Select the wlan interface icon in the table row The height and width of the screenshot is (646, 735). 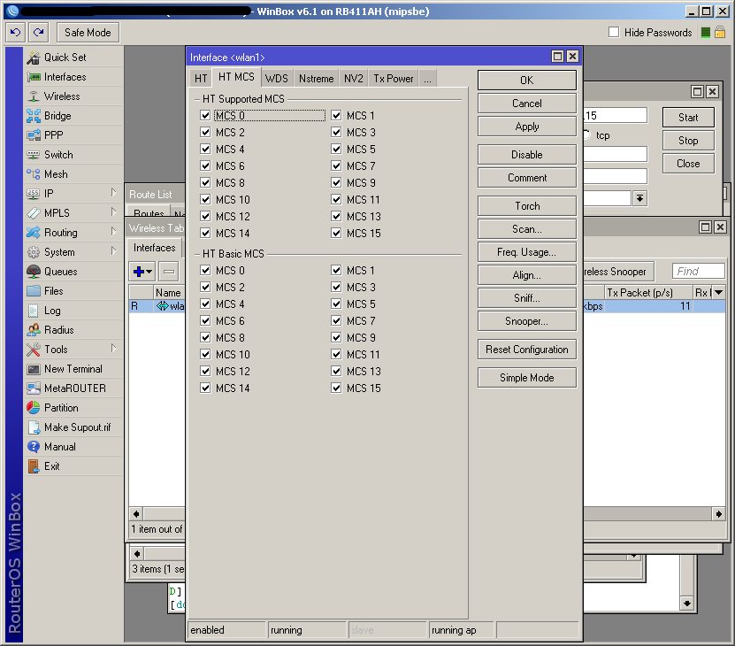162,306
